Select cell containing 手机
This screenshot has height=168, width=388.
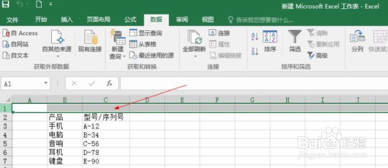coord(65,126)
